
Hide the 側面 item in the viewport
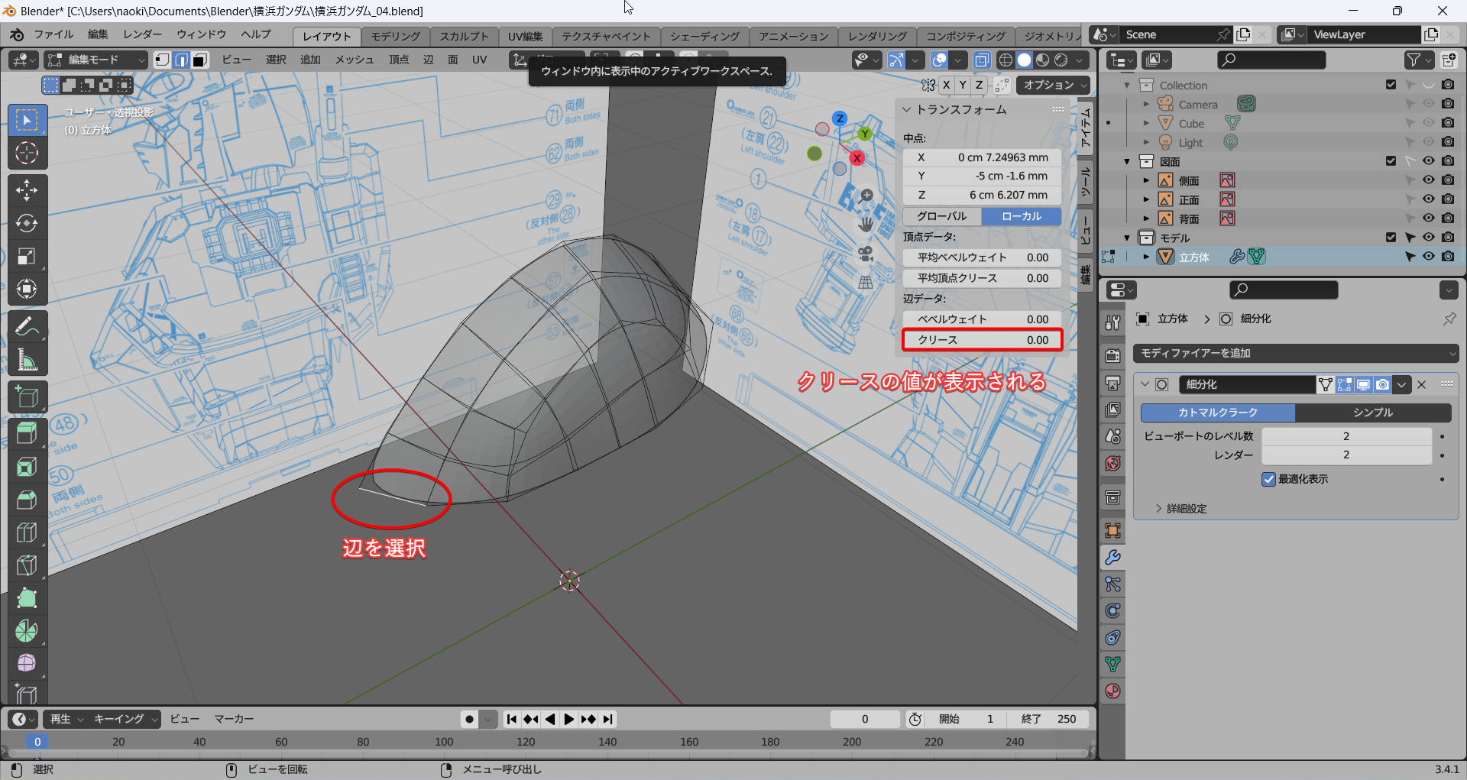(1428, 180)
